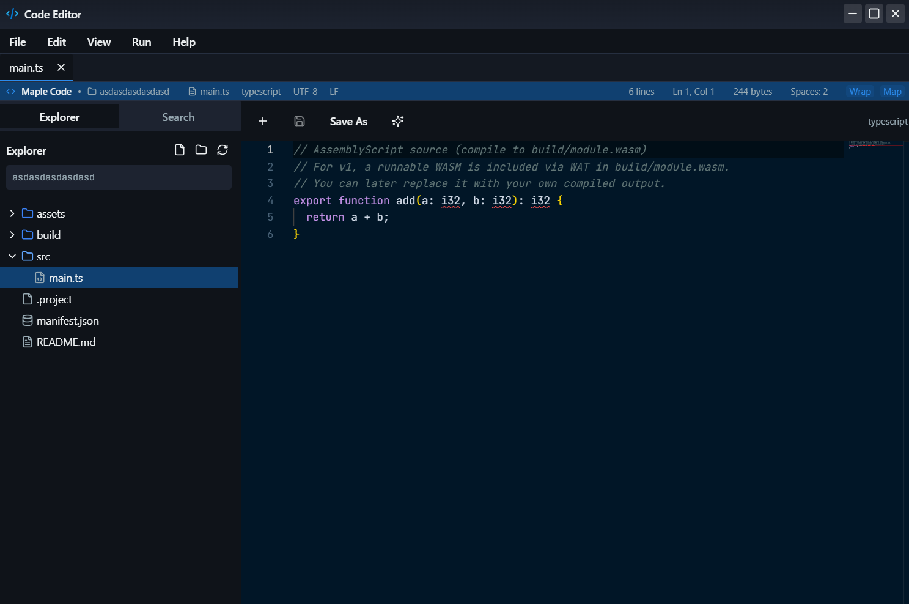This screenshot has width=909, height=604.
Task: Open the LF line ending selector
Action: click(x=334, y=91)
